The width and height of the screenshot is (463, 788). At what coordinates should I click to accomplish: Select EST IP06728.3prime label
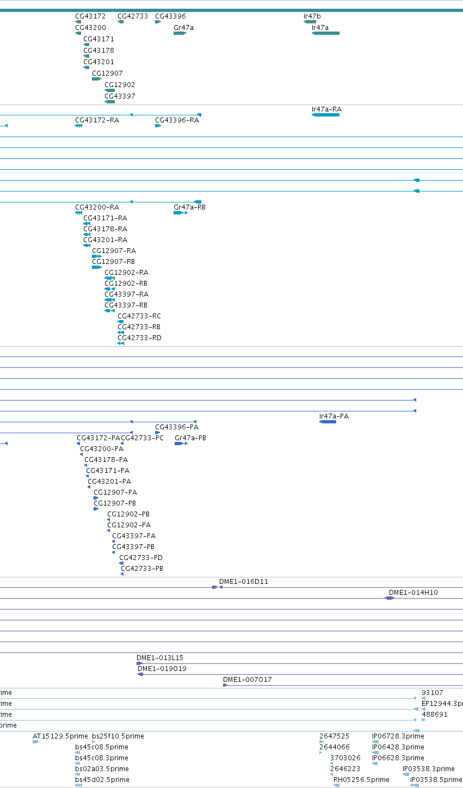click(x=398, y=736)
